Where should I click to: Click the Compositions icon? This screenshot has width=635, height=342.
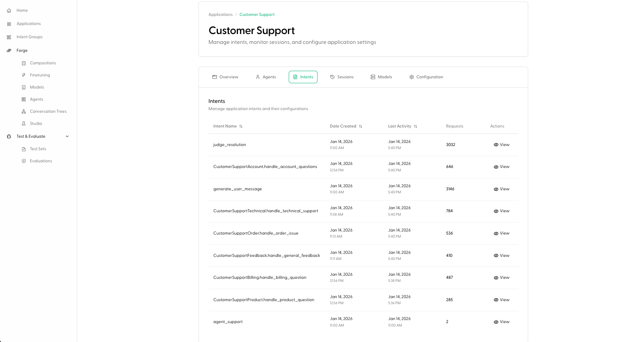[24, 63]
